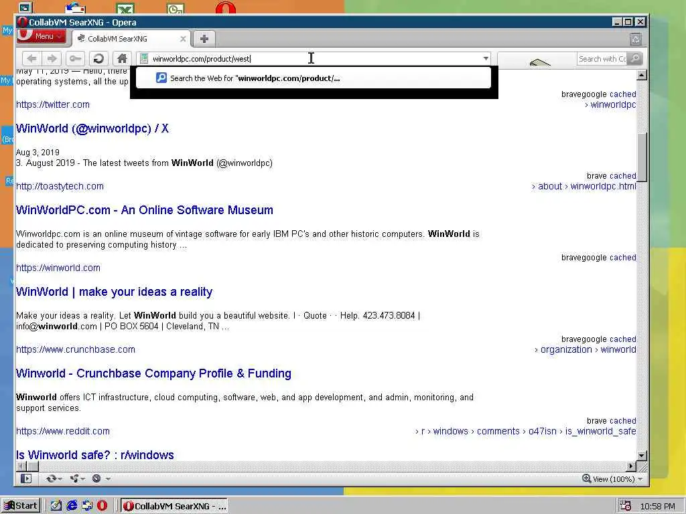Launch Opera from the quick launch bar
686x514 pixels.
pyautogui.click(x=102, y=506)
